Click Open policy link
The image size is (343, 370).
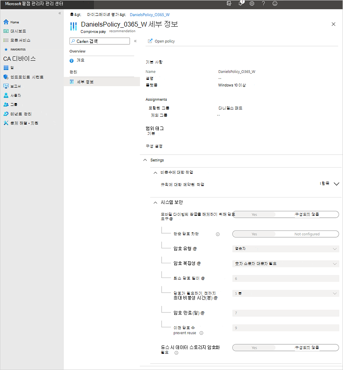165,41
